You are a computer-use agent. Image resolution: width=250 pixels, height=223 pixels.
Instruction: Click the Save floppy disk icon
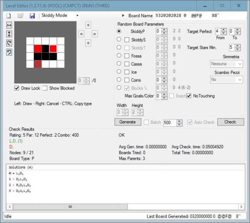click(32, 15)
